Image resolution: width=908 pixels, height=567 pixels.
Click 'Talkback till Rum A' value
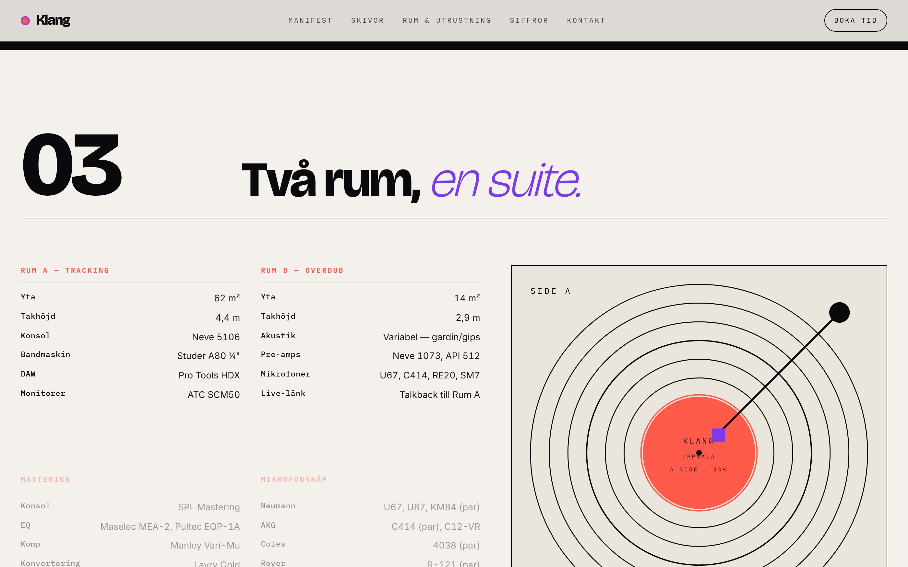click(x=440, y=395)
